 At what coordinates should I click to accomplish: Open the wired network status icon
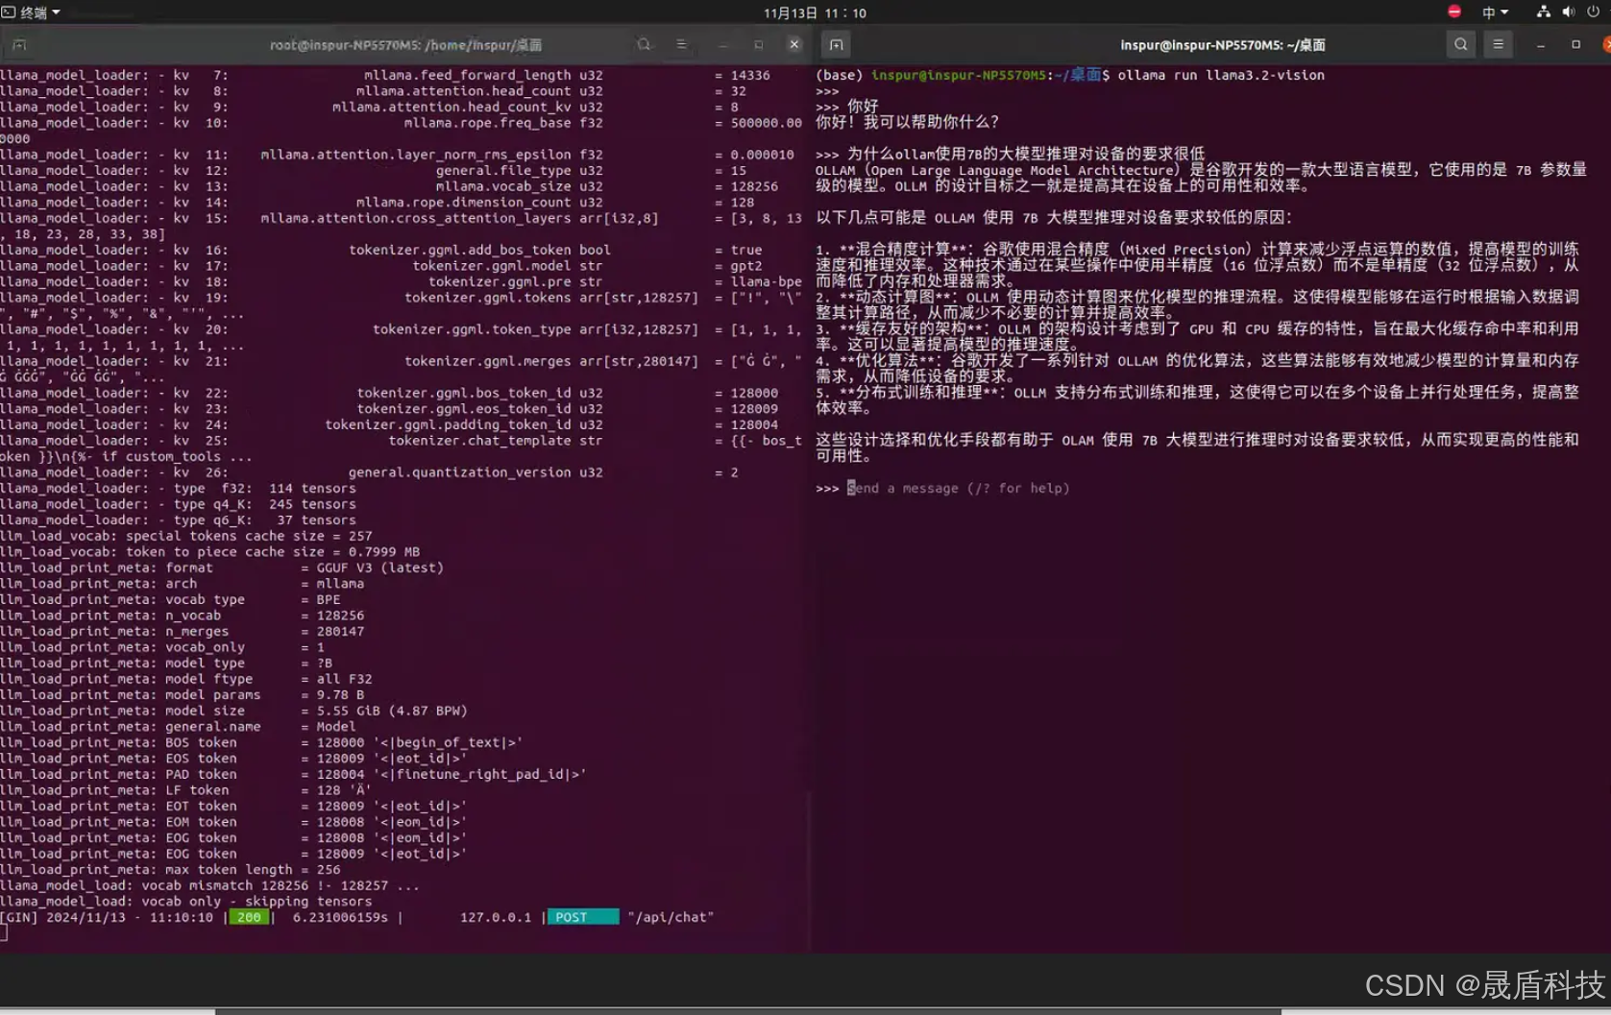click(x=1543, y=12)
